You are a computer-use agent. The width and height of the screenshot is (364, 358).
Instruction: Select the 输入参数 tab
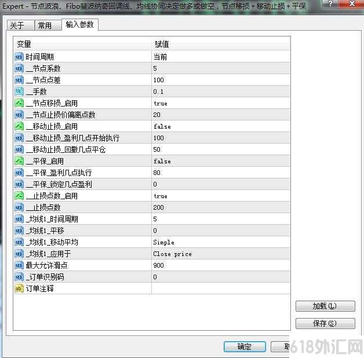(79, 24)
